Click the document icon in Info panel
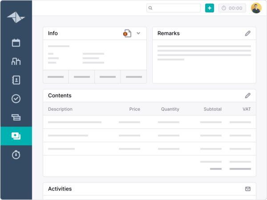 [x=127, y=33]
